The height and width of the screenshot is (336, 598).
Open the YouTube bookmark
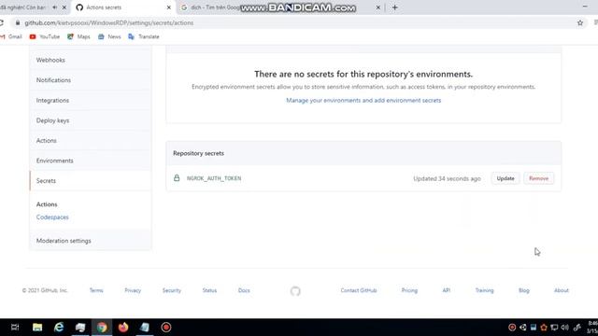click(x=45, y=36)
